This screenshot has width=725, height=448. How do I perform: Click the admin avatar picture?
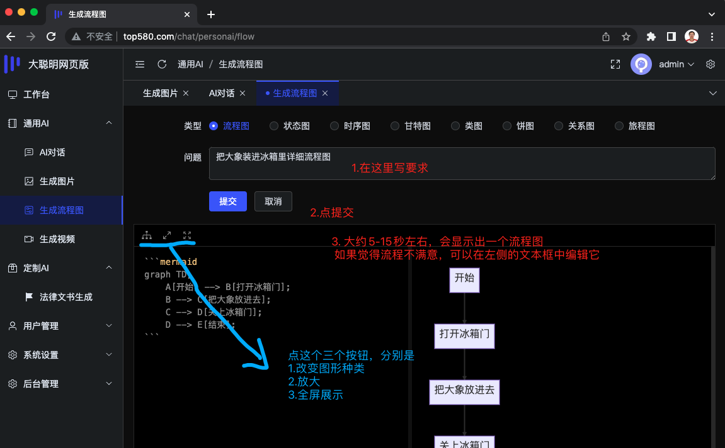[x=641, y=64]
